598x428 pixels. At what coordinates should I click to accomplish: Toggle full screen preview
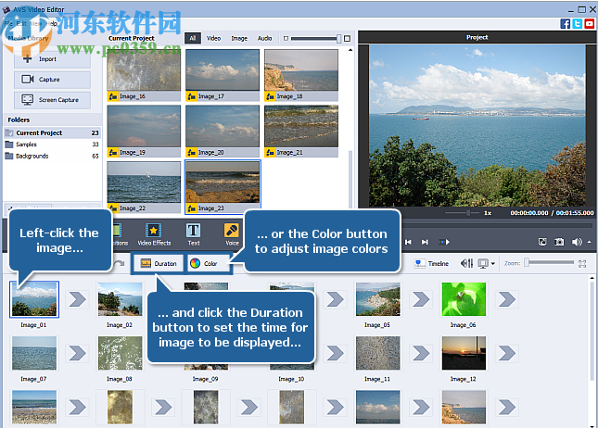click(542, 242)
